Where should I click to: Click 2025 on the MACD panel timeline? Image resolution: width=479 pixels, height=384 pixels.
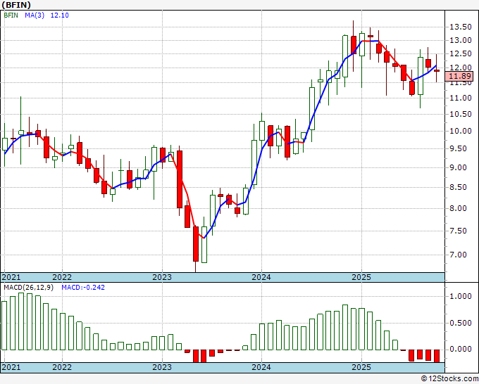tap(361, 367)
